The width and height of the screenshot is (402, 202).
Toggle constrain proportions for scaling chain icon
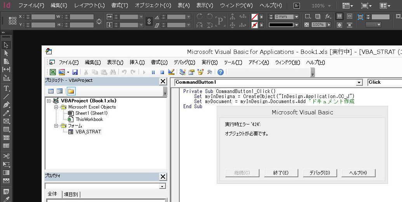point(149,21)
